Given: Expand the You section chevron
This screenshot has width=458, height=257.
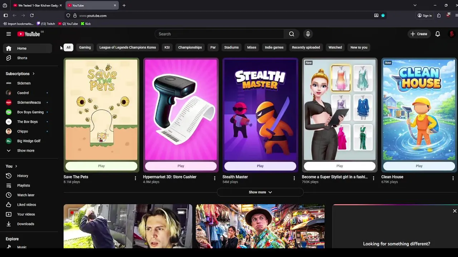Looking at the screenshot, I should tap(16, 166).
